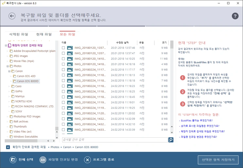Click folder tree scrollbar up arrow

click(x=57, y=132)
